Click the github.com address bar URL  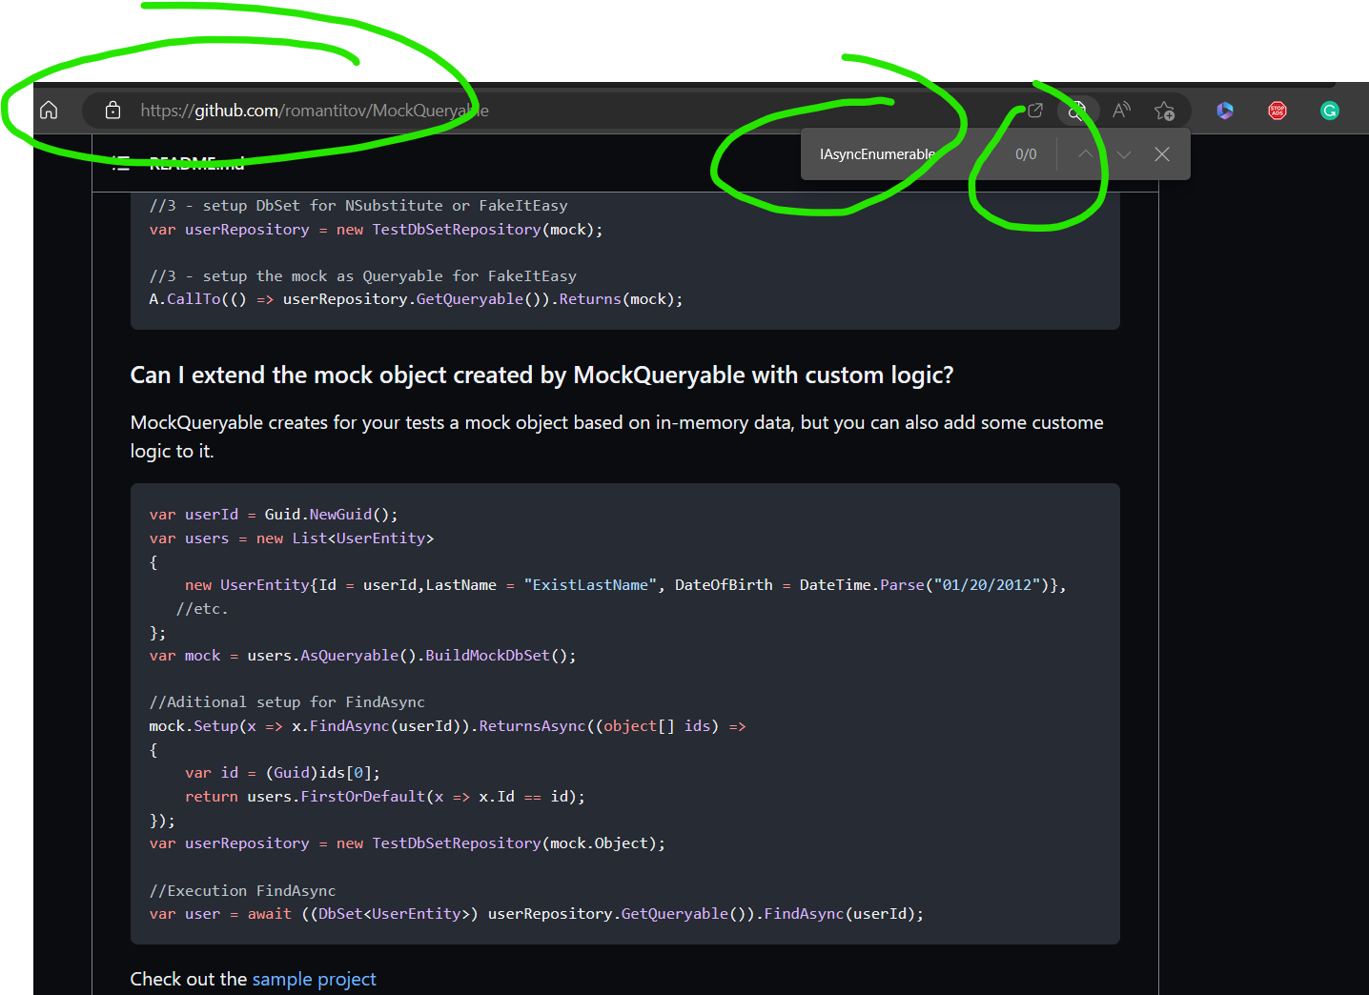click(315, 111)
